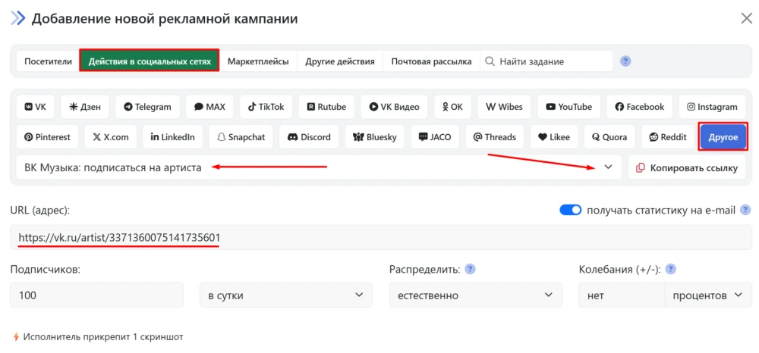This screenshot has height=353, width=759.
Task: Open the естественно distribution dropdown
Action: pos(476,295)
